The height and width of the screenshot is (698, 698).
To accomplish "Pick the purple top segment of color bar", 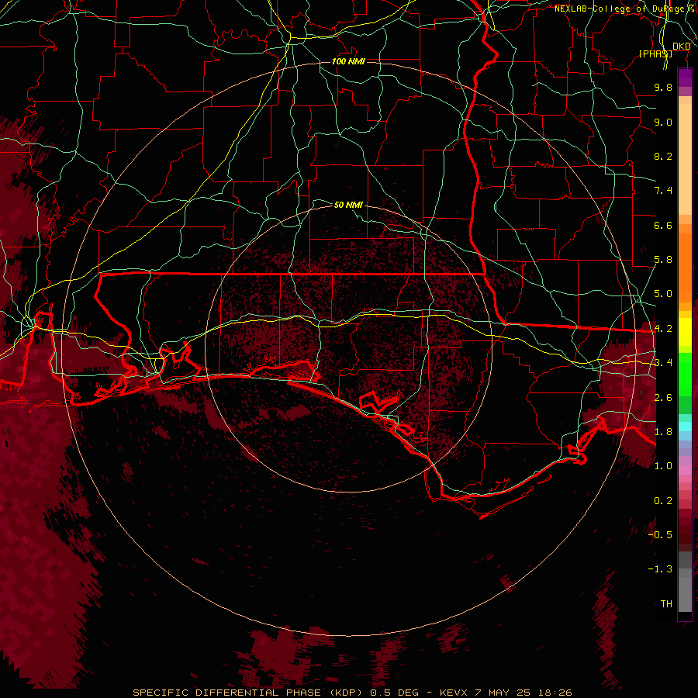I will pyautogui.click(x=685, y=78).
